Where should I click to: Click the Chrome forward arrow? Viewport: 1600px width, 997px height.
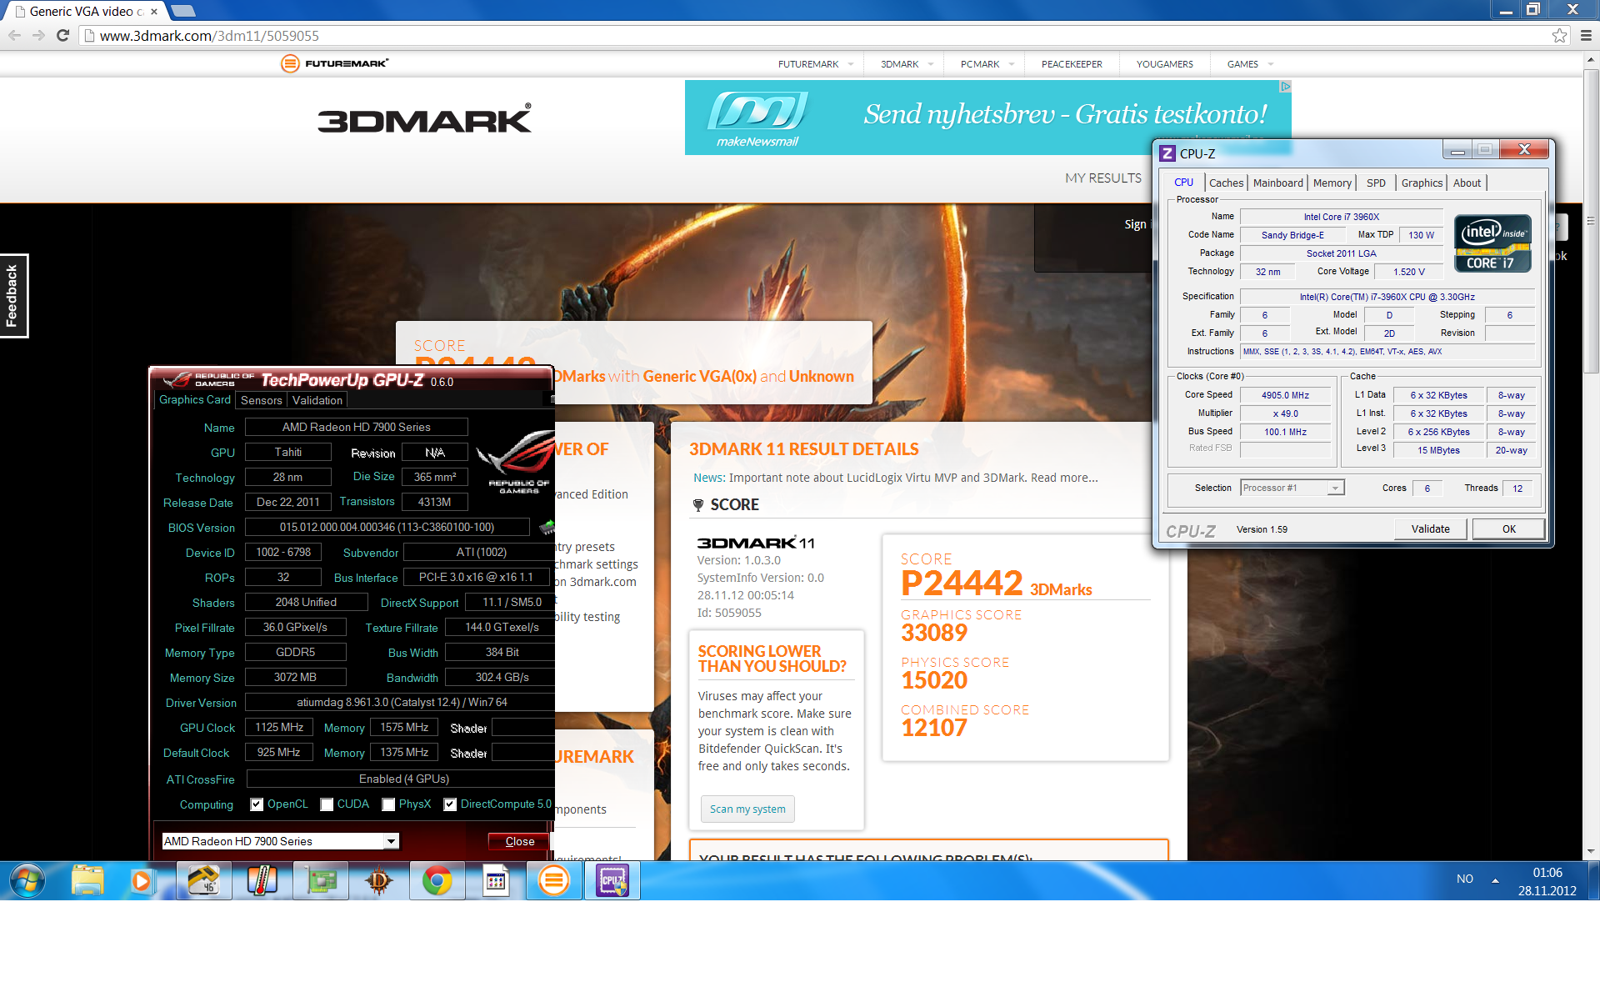click(x=38, y=35)
